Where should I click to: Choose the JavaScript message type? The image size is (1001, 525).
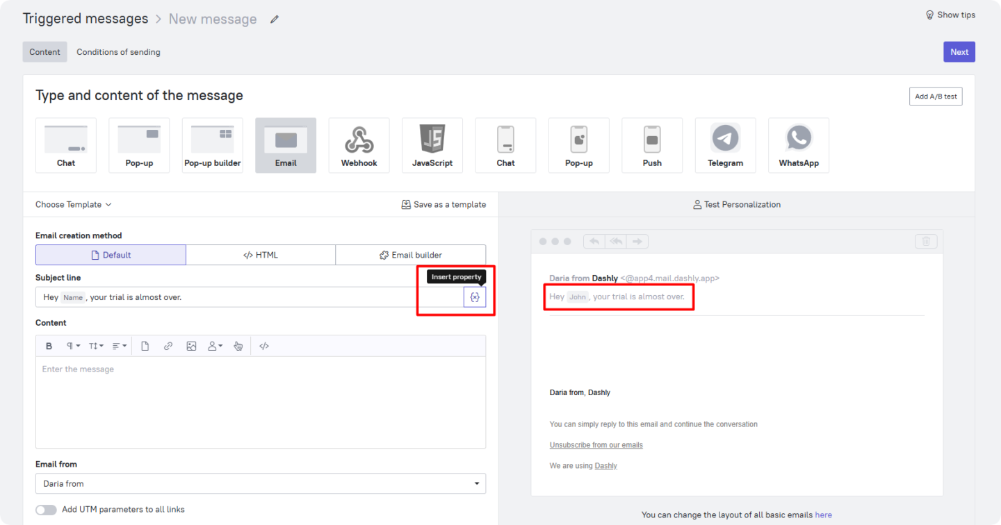click(x=432, y=145)
